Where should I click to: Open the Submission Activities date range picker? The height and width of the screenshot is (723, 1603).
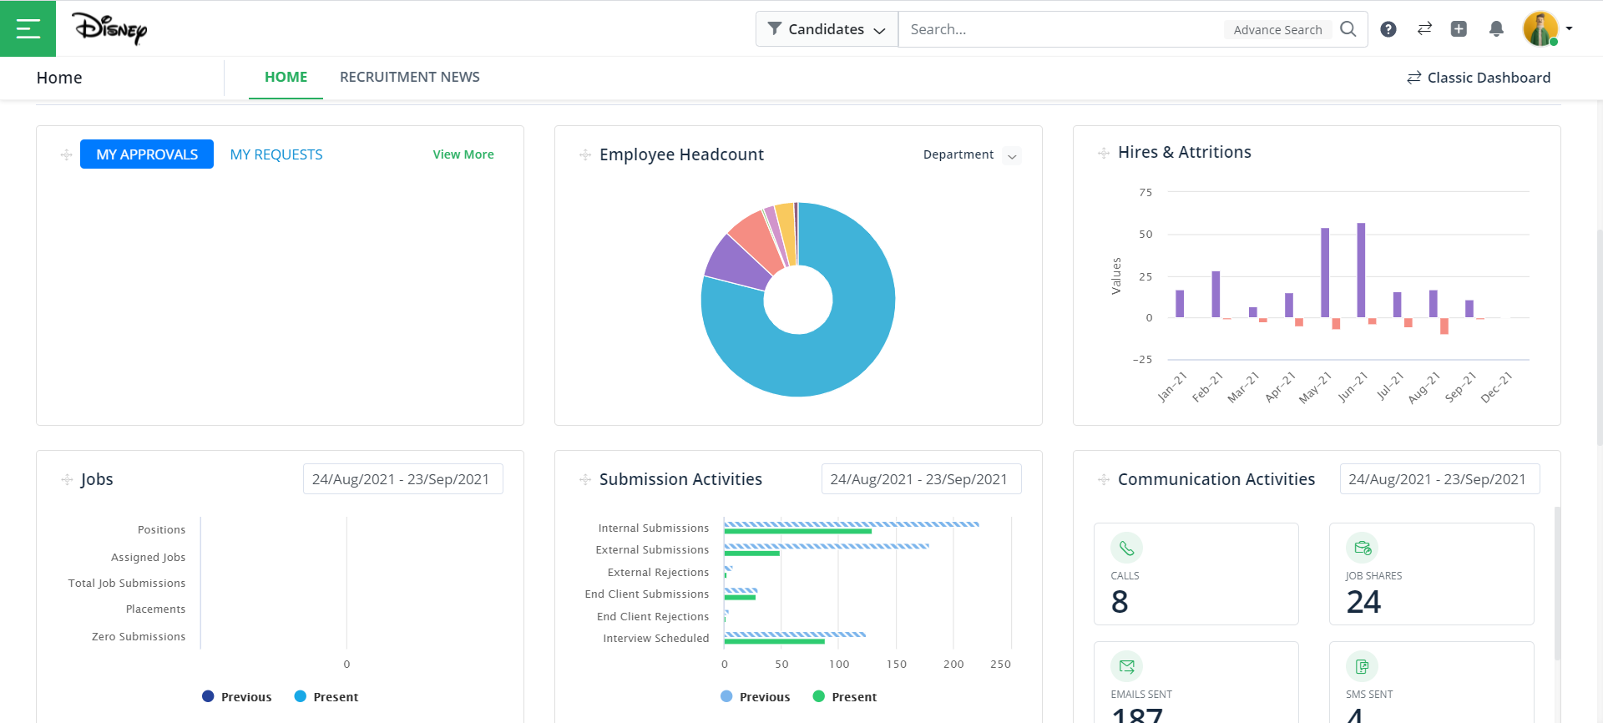[x=921, y=479]
